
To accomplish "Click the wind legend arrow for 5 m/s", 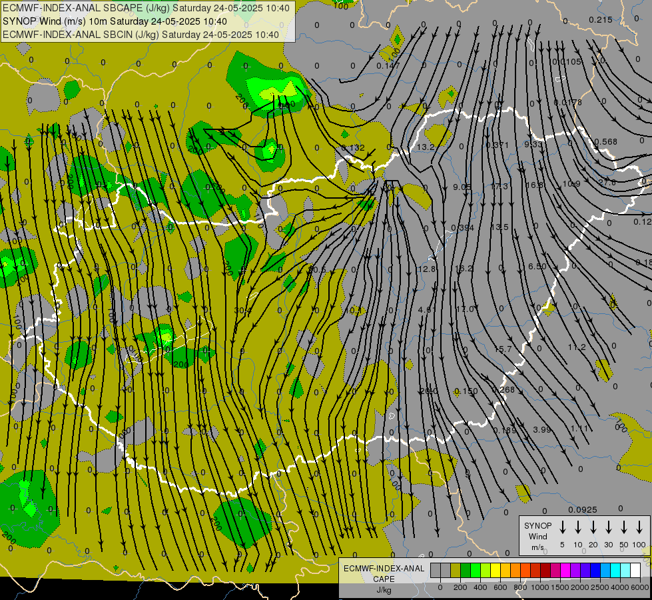I will (x=562, y=527).
